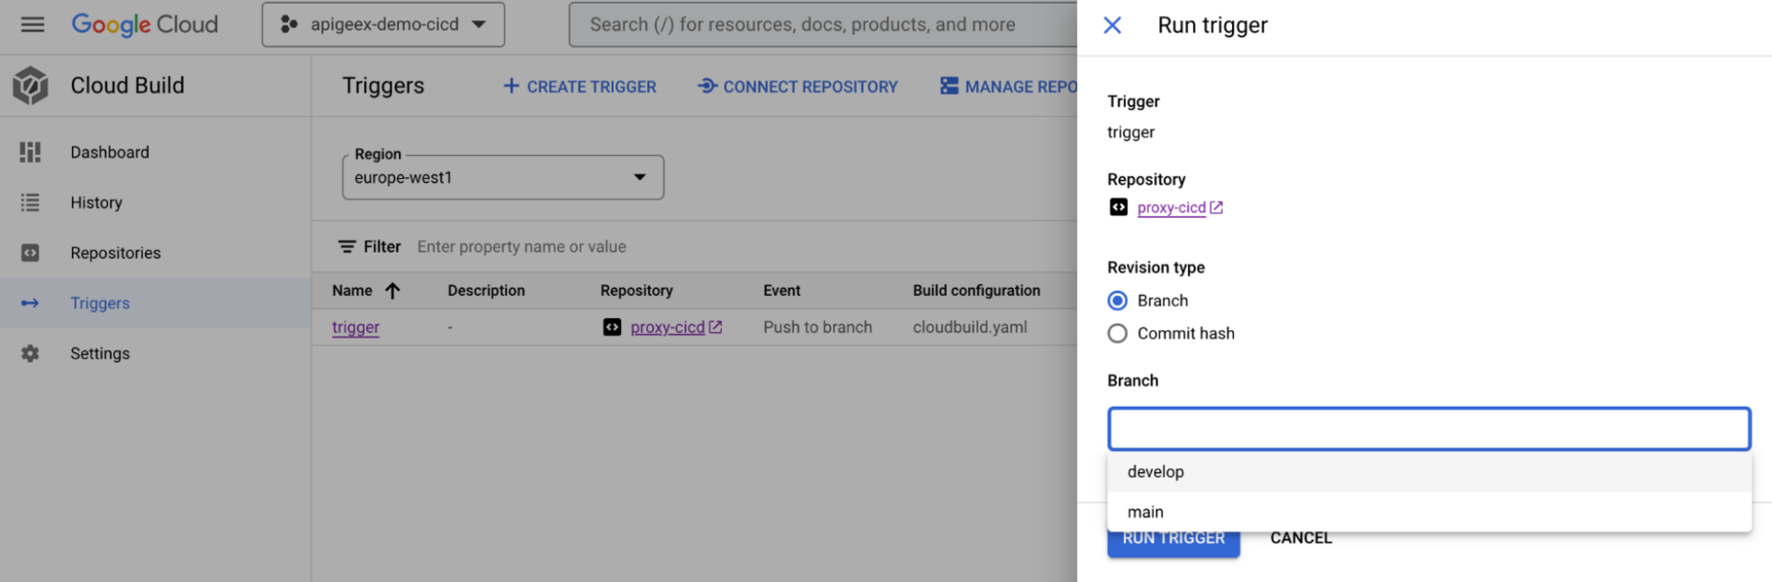This screenshot has height=582, width=1772.
Task: Click the Cloud Build hexagon logo
Action: [30, 86]
